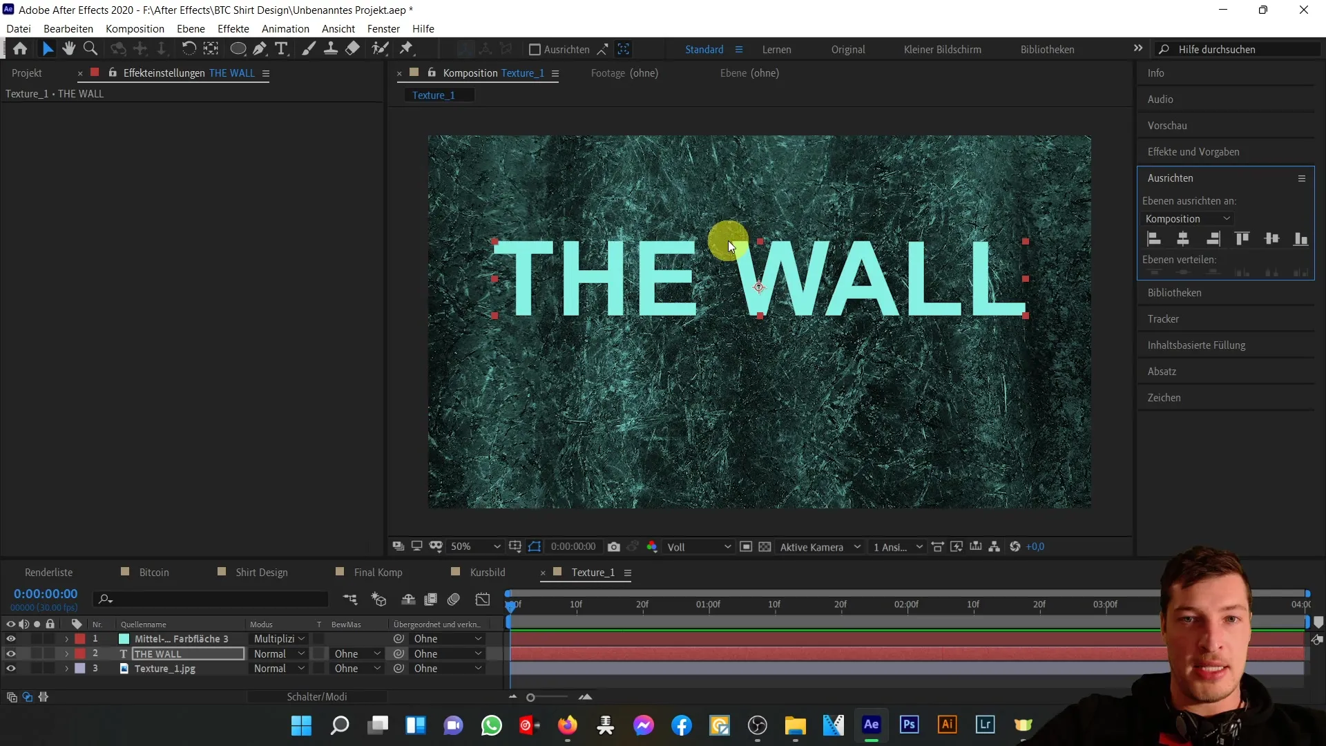The width and height of the screenshot is (1326, 746).
Task: Select the Puppet Pin tool
Action: pos(407,49)
